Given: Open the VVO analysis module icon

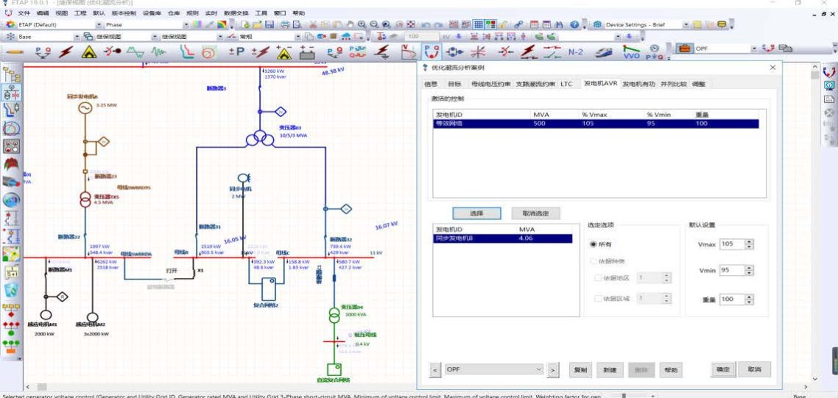Looking at the screenshot, I should coord(631,51).
